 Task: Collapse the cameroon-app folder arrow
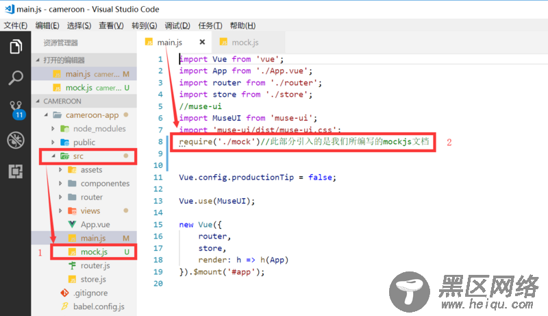(x=46, y=114)
